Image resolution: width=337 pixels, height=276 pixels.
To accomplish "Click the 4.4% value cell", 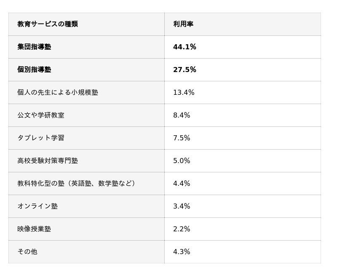I will pyautogui.click(x=182, y=183).
